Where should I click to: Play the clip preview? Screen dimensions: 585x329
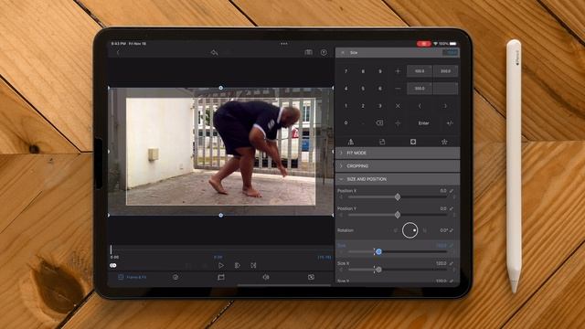pos(221,265)
